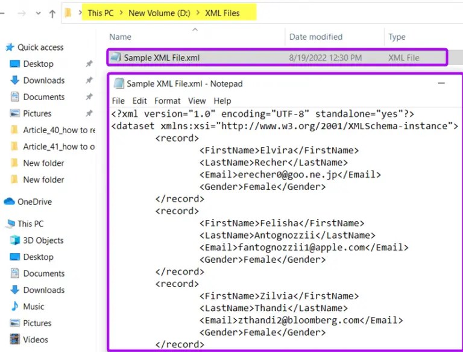Expand the chevron after This PC in the address bar

(x=121, y=13)
